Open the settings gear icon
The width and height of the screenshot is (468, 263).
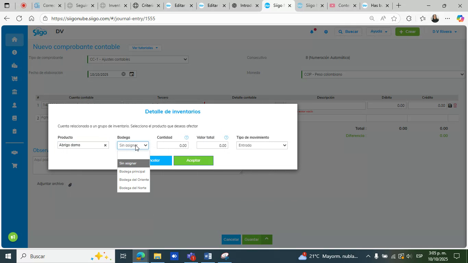326,32
